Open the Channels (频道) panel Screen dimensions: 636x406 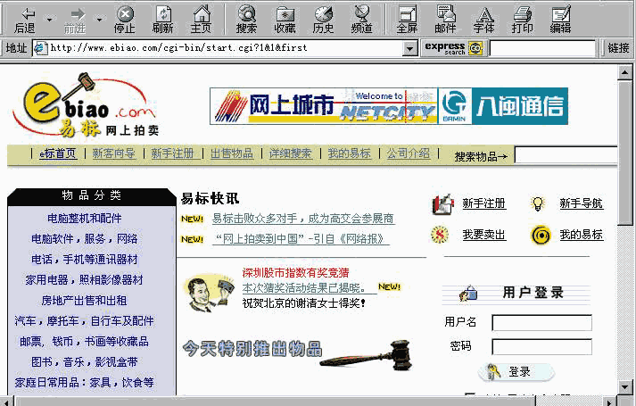[x=361, y=19]
